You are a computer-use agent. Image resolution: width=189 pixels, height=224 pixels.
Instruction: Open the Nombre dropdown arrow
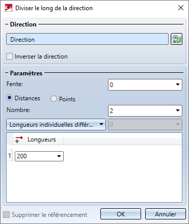(x=178, y=110)
